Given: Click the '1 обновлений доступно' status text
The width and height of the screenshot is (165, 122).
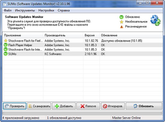Looking at the screenshot, I should (64, 118).
